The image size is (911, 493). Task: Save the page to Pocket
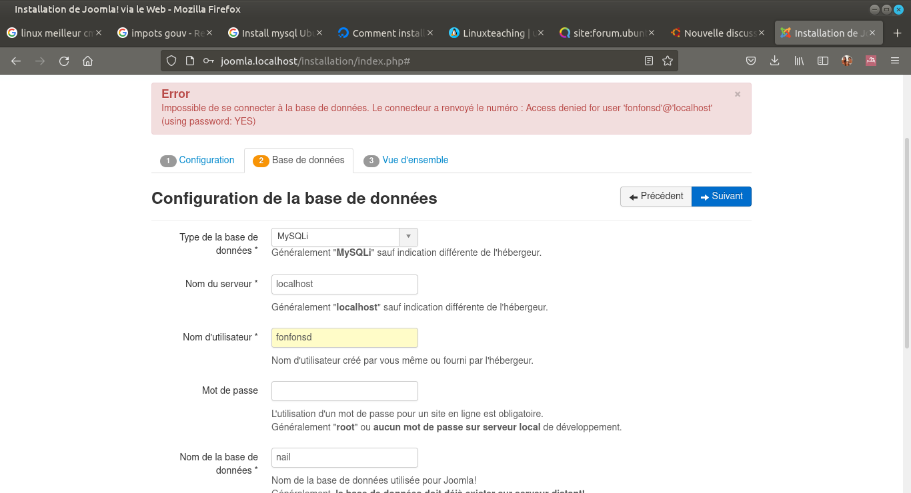[750, 61]
